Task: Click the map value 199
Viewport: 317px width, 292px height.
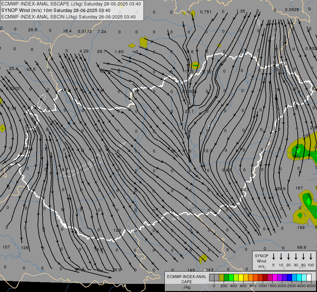Action: pyautogui.click(x=301, y=227)
